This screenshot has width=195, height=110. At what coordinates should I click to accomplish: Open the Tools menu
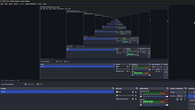coord(40,4)
